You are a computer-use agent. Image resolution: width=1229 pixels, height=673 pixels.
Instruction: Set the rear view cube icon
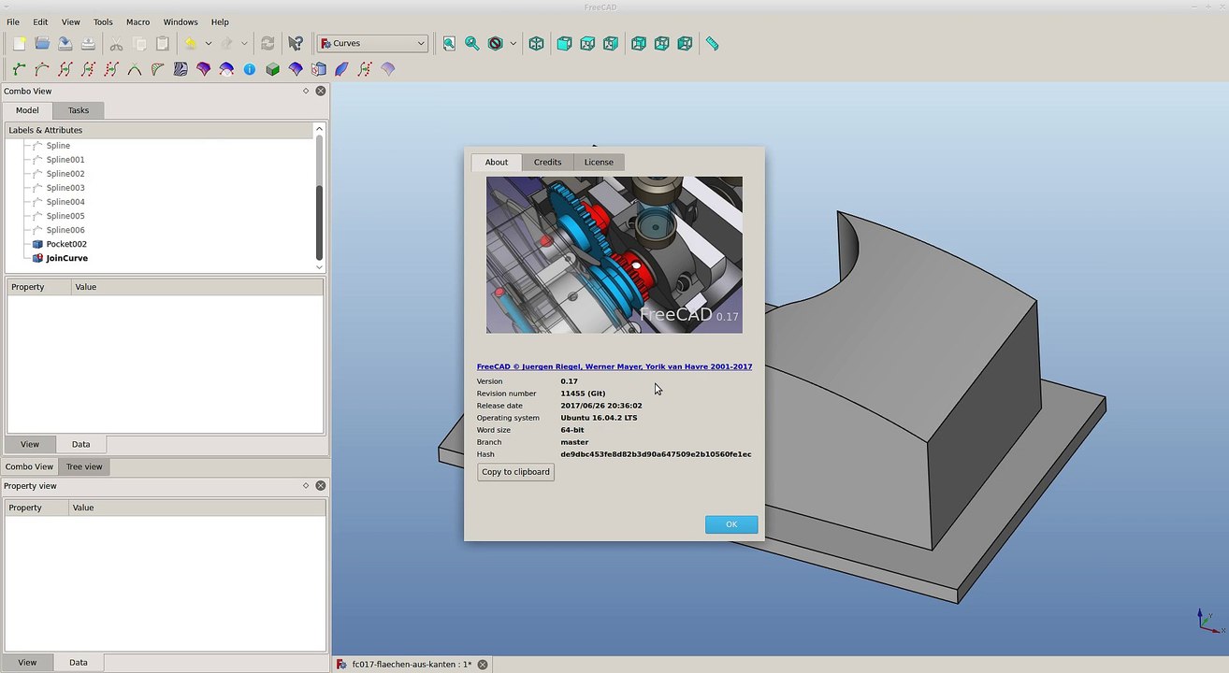[639, 43]
